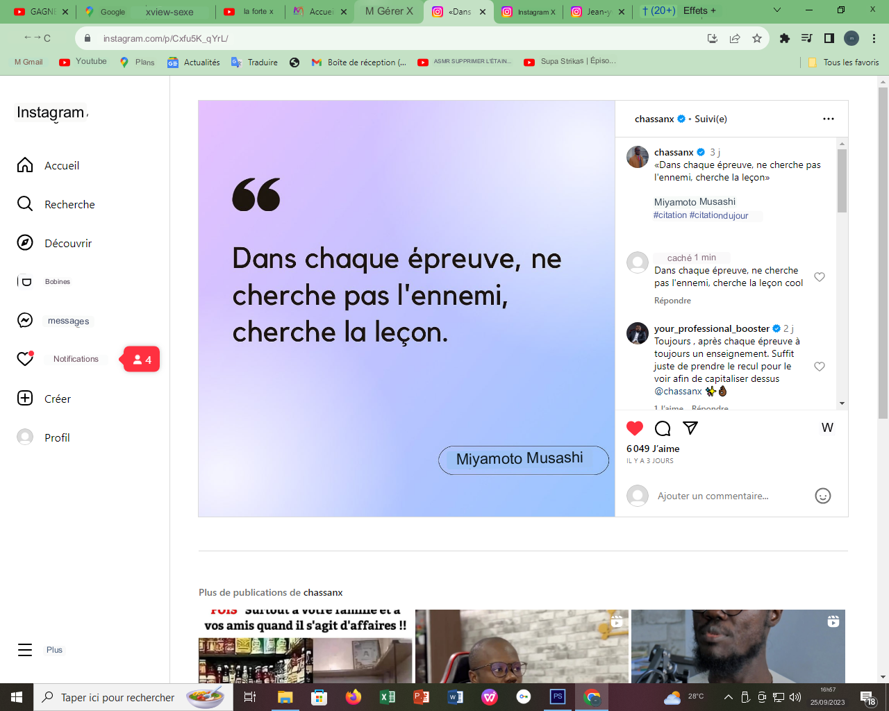Open Chrome tab search chevron

pyautogui.click(x=777, y=10)
